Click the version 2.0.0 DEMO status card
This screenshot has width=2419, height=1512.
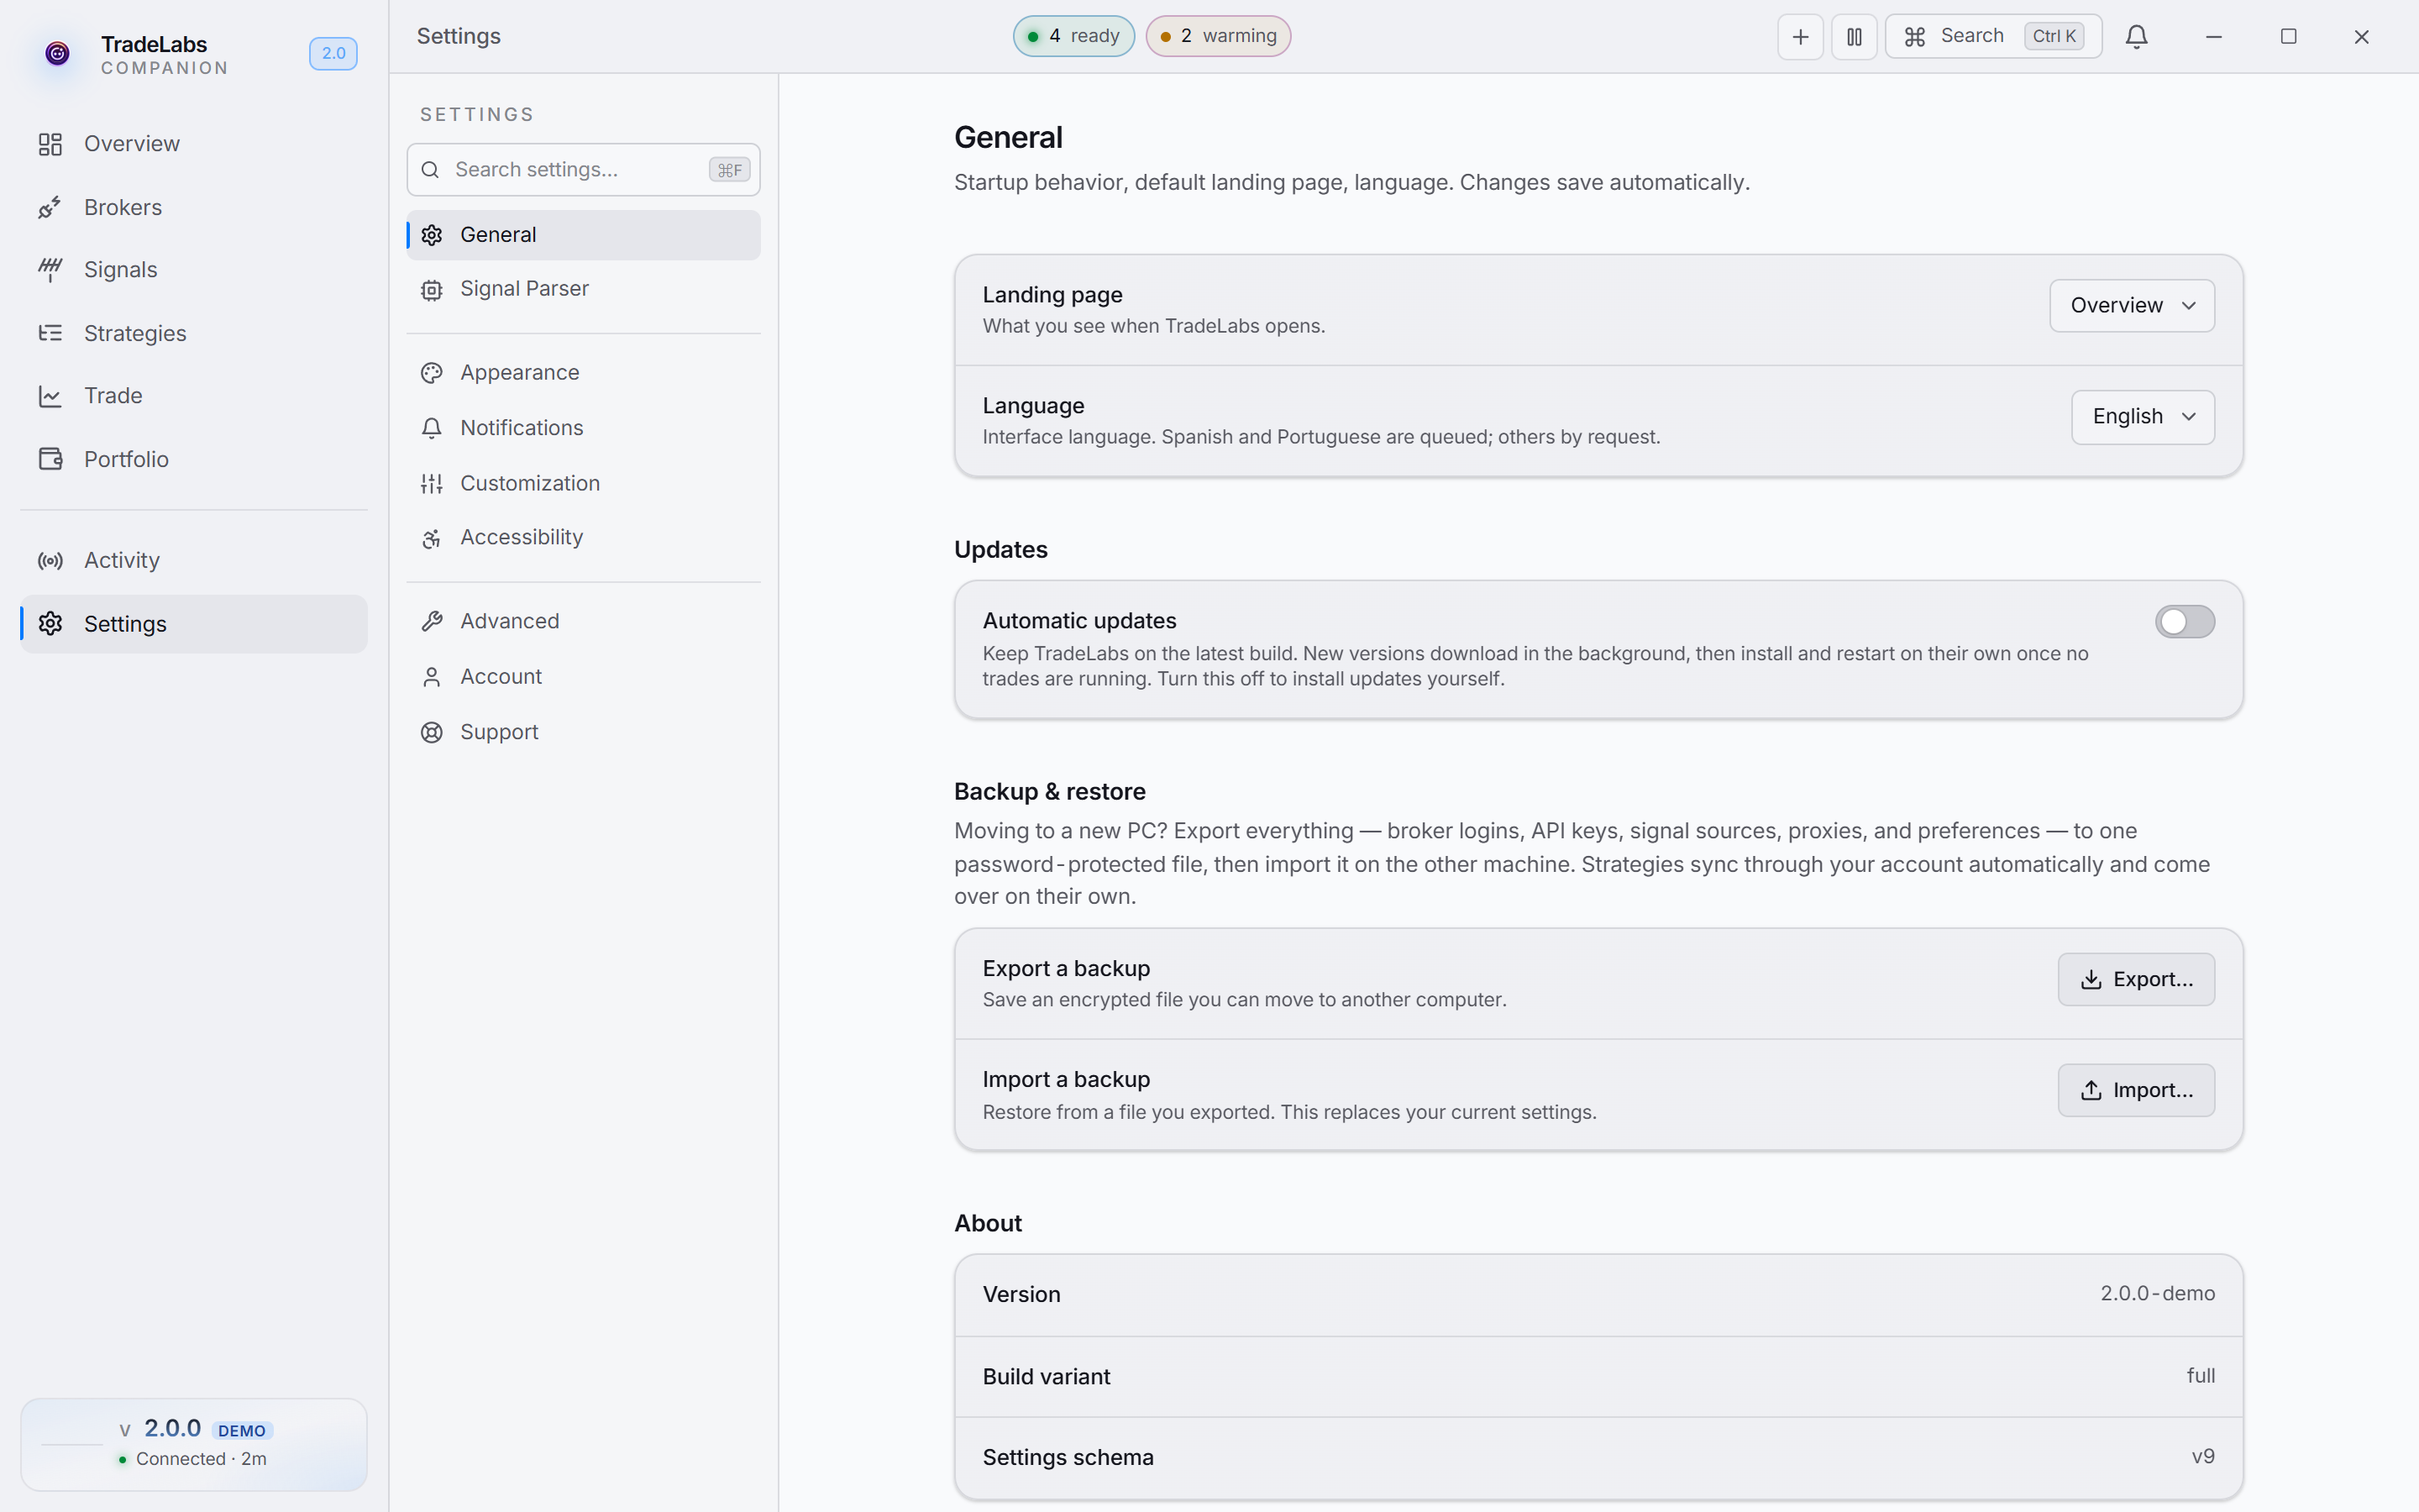[x=194, y=1444]
